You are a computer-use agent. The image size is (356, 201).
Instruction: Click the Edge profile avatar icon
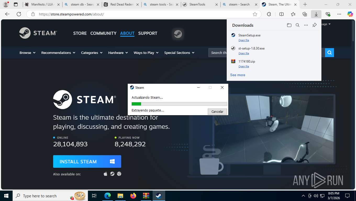click(5, 4)
